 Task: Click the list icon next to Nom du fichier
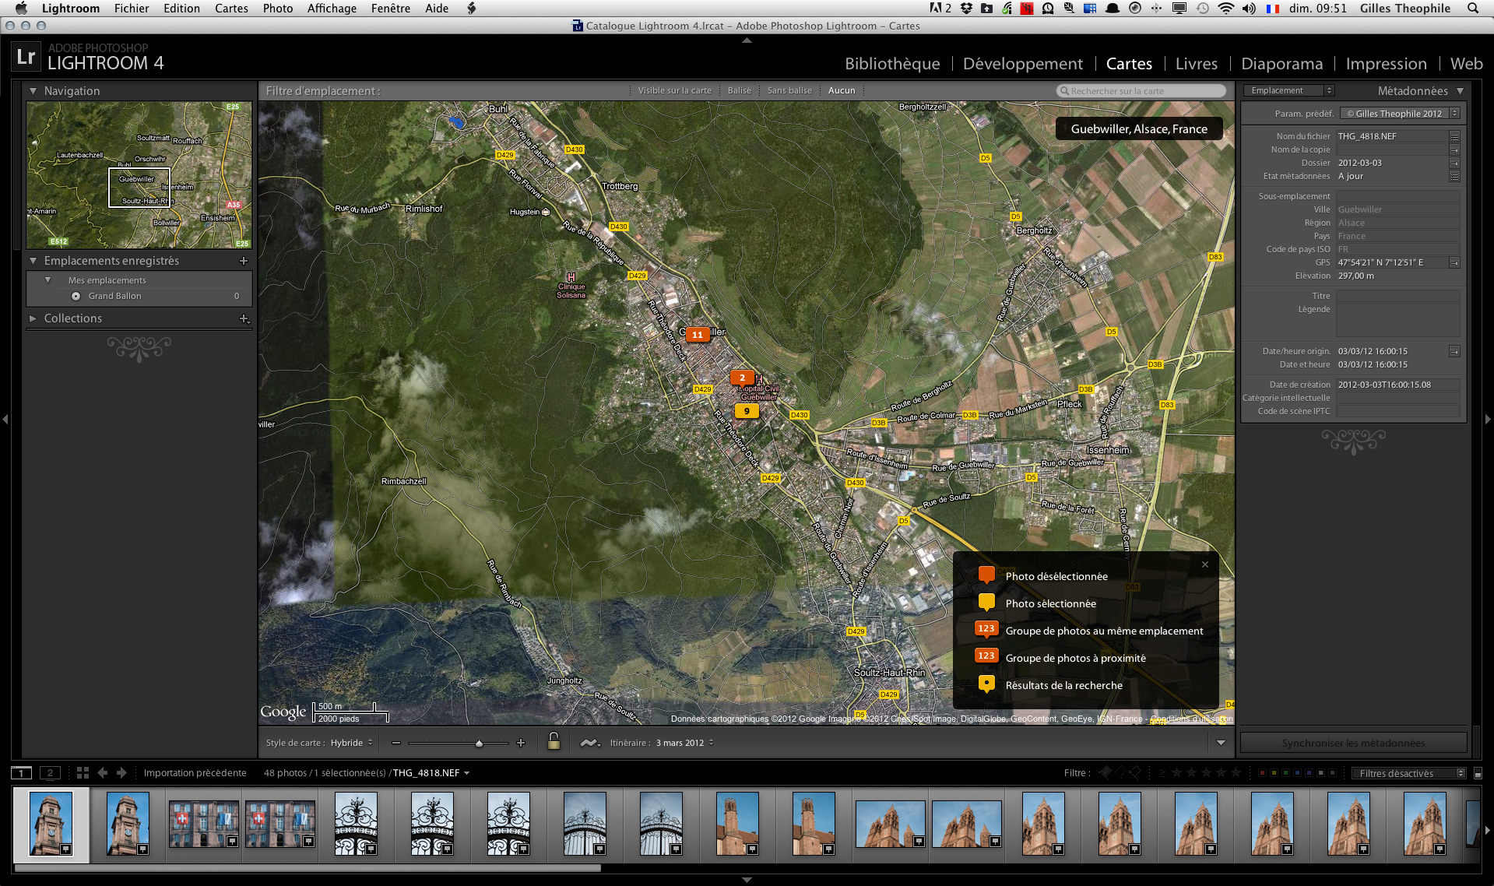tap(1454, 136)
